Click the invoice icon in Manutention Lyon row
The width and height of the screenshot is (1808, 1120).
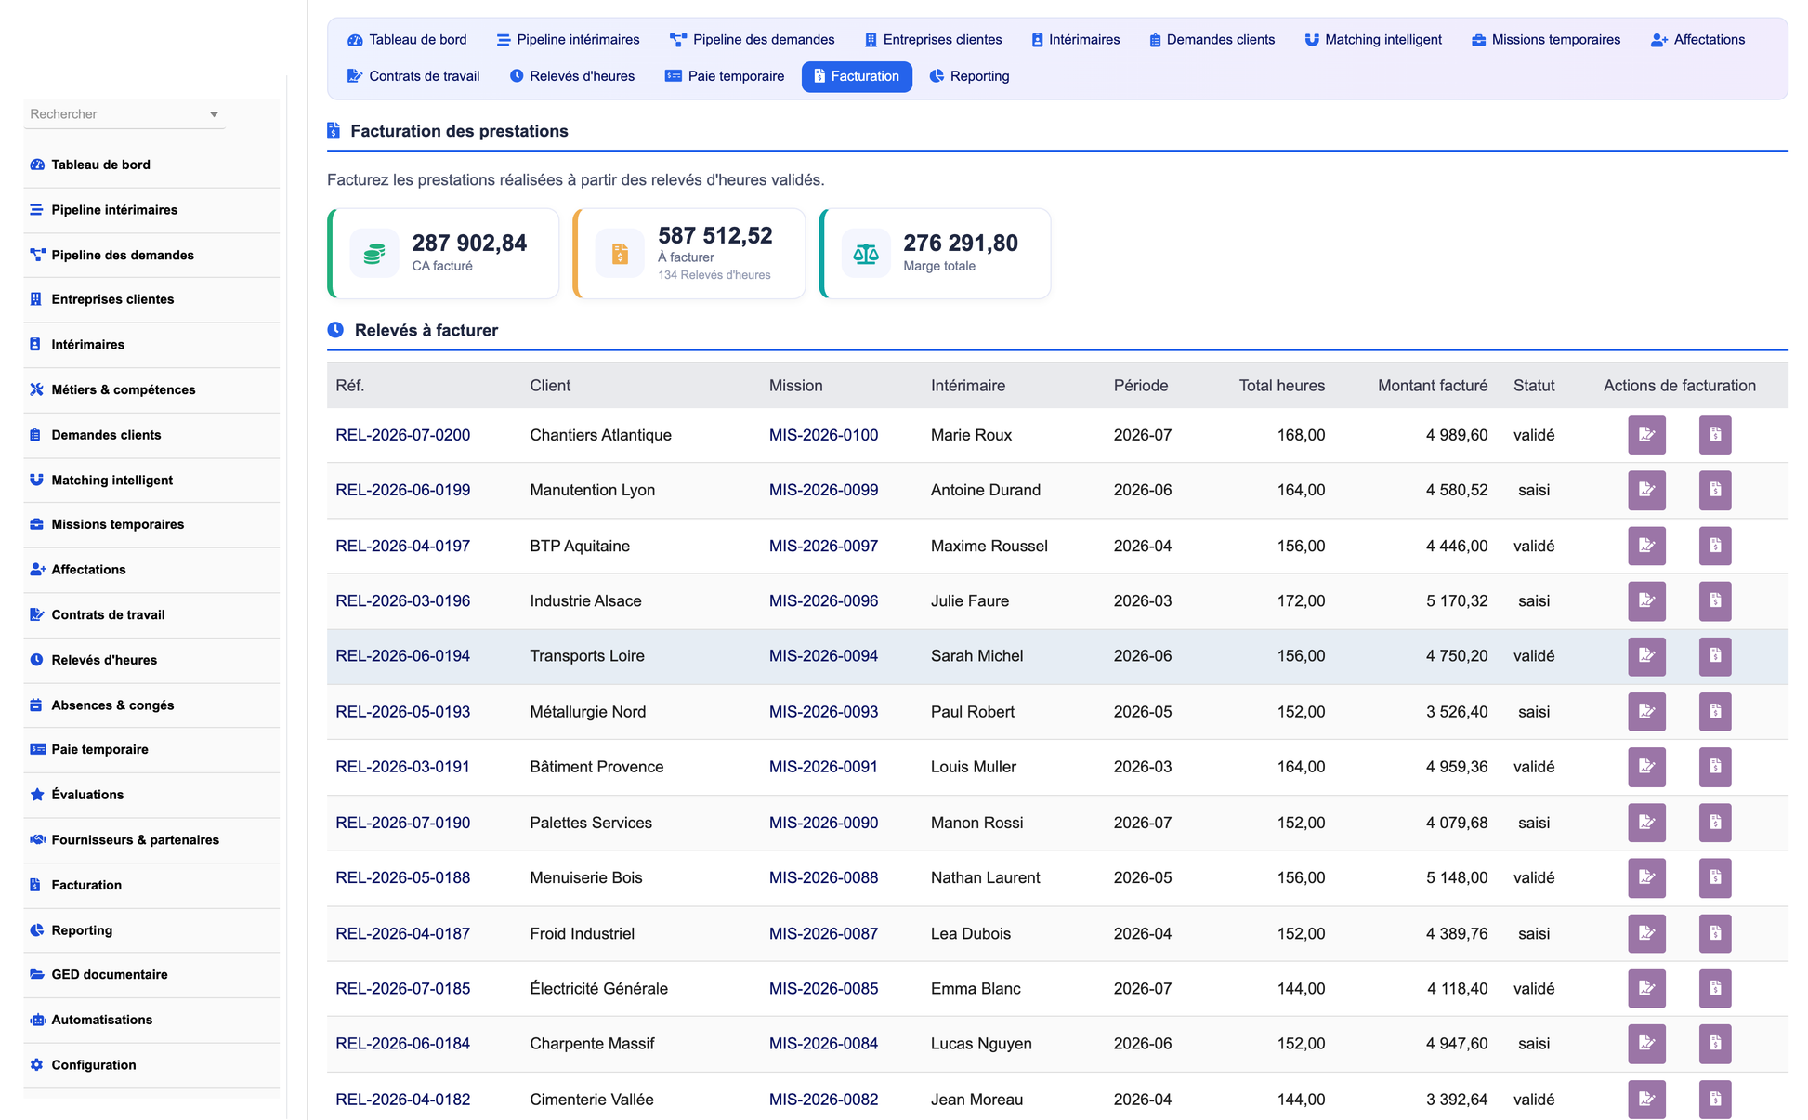tap(1715, 490)
